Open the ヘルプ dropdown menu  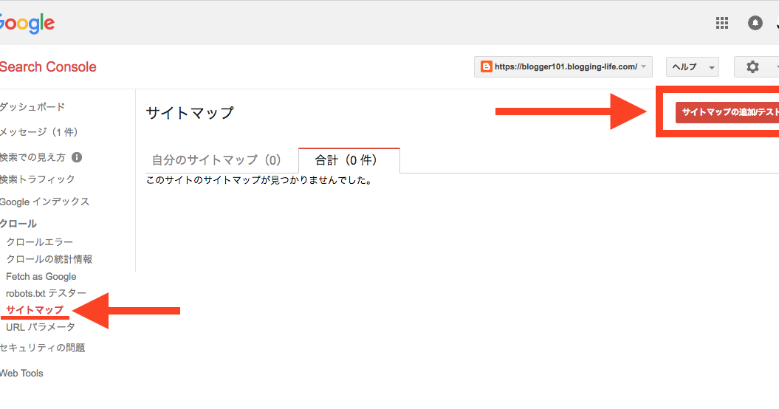pyautogui.click(x=693, y=66)
